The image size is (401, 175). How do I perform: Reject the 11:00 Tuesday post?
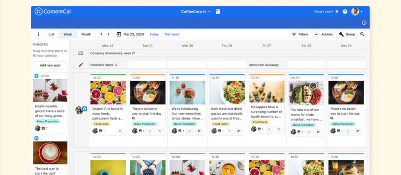click(x=160, y=130)
